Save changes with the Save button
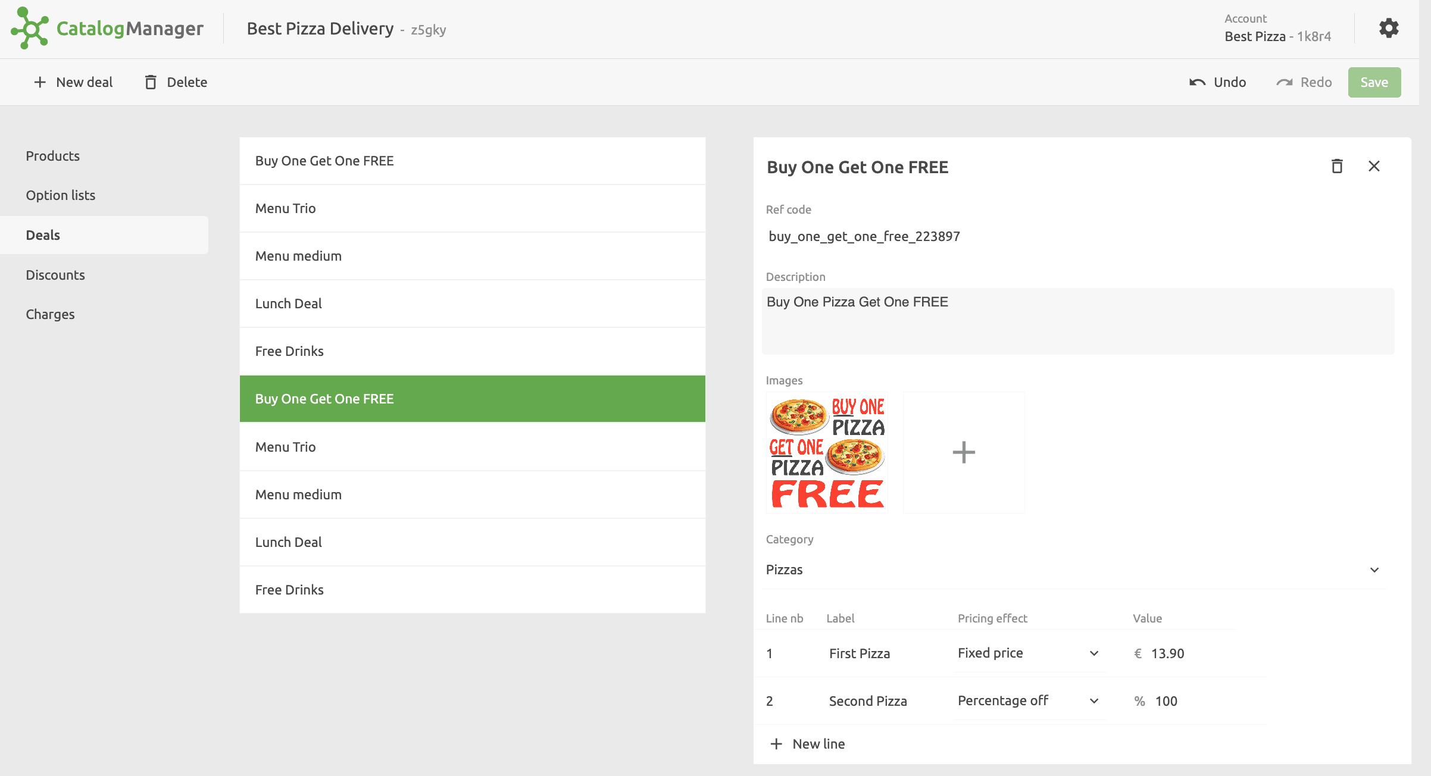 1374,82
